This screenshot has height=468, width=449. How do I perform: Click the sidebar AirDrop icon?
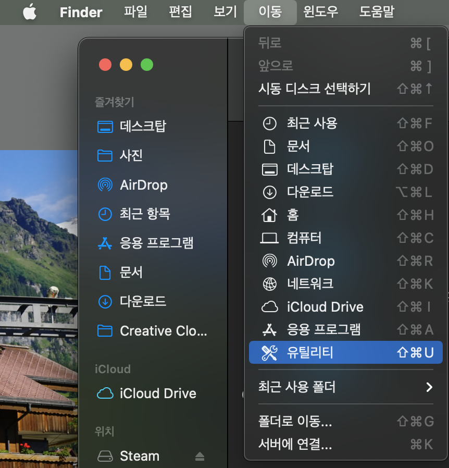tap(105, 185)
